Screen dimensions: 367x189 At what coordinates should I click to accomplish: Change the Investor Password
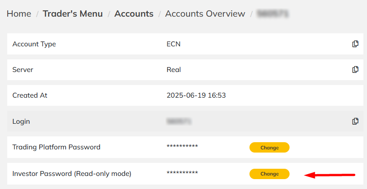click(x=269, y=174)
